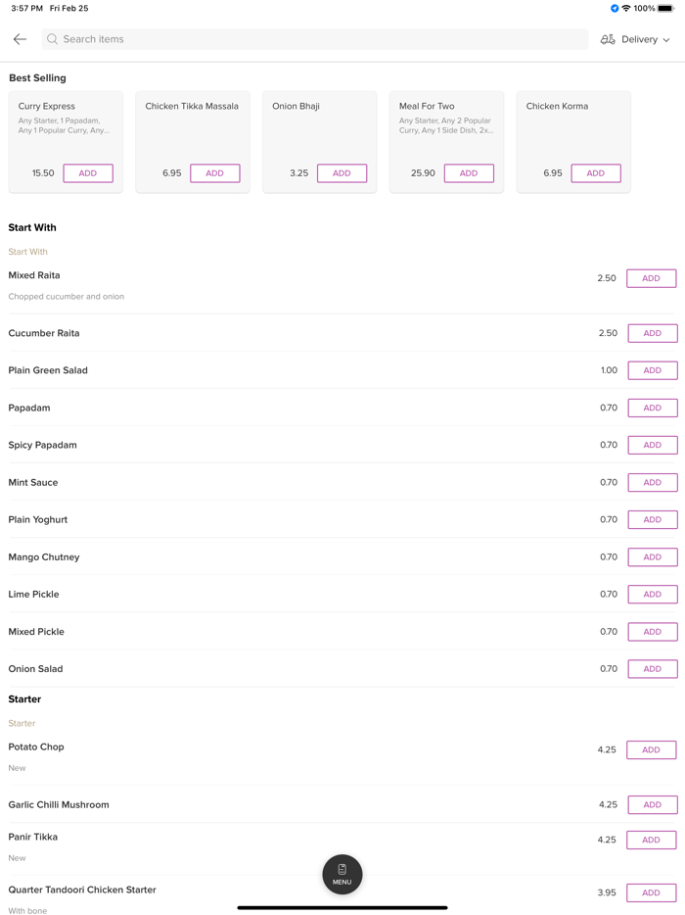Add Meal For Two to order
This screenshot has height=915, width=685.
pos(469,173)
